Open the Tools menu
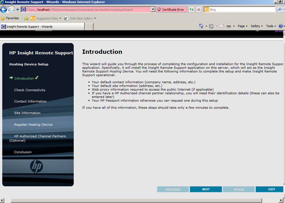The width and height of the screenshot is (285, 203). 271,26
